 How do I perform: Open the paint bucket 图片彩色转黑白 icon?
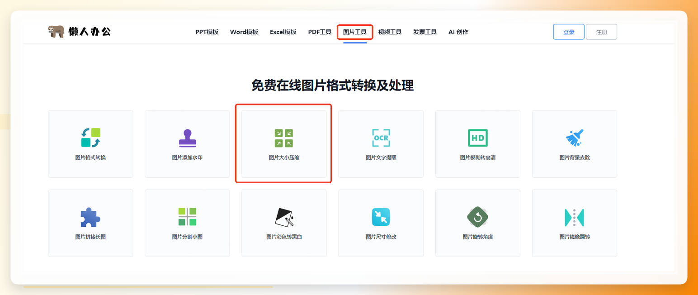284,217
